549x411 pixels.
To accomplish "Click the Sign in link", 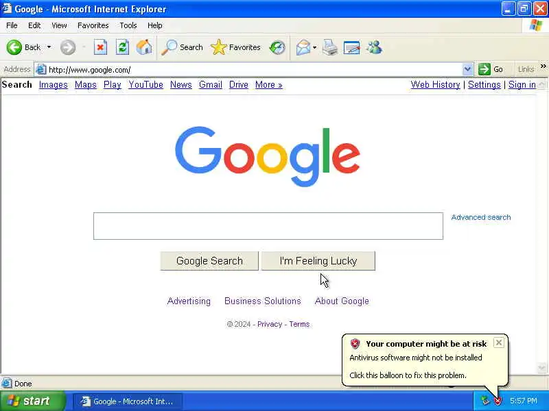I will click(522, 84).
